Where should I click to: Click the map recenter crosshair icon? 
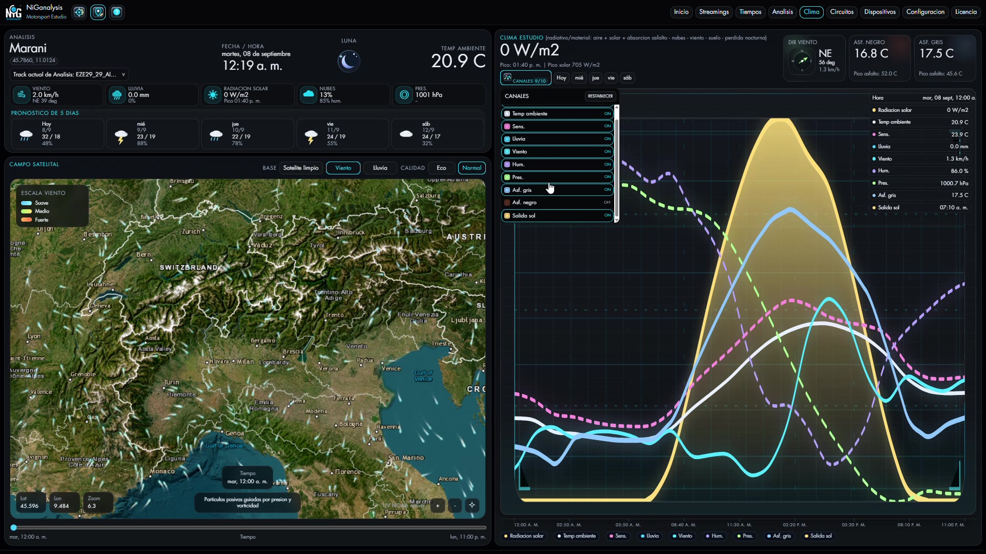point(472,505)
